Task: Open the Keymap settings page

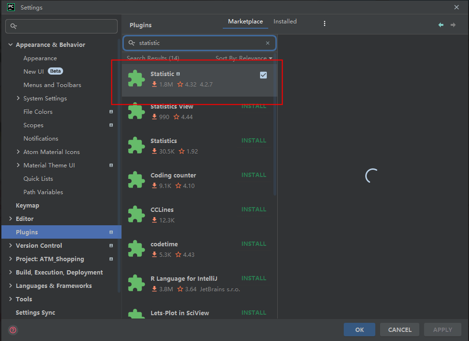Action: (28, 206)
